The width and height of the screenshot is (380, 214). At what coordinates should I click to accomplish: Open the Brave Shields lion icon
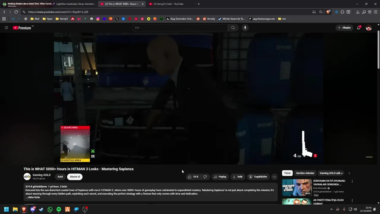pos(328,12)
